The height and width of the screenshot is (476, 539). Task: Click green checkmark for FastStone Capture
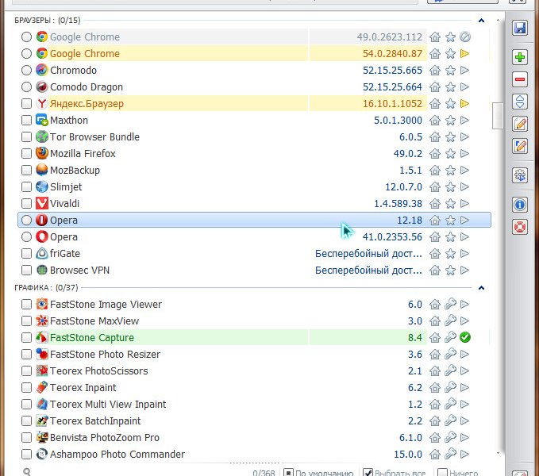click(x=464, y=338)
